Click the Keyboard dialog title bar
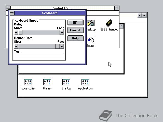163x122 pixels. coord(50,13)
